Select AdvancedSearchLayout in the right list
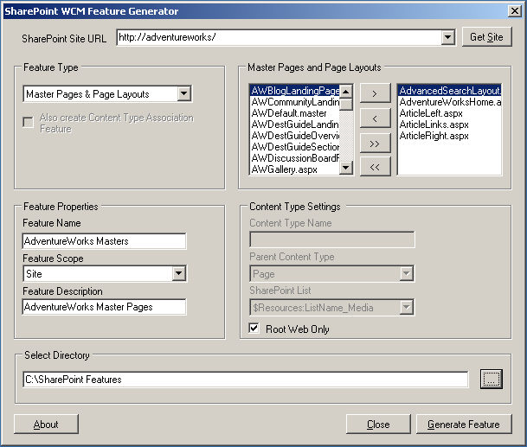Viewport: 527px width, 447px height. (450, 91)
